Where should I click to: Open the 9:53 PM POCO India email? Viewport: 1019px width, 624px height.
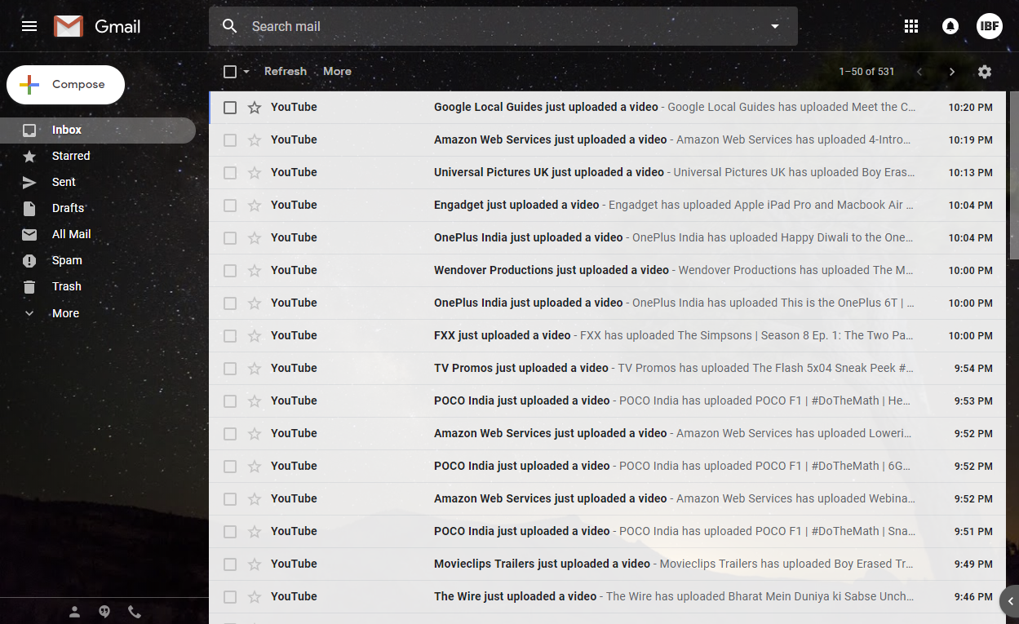[607, 401]
